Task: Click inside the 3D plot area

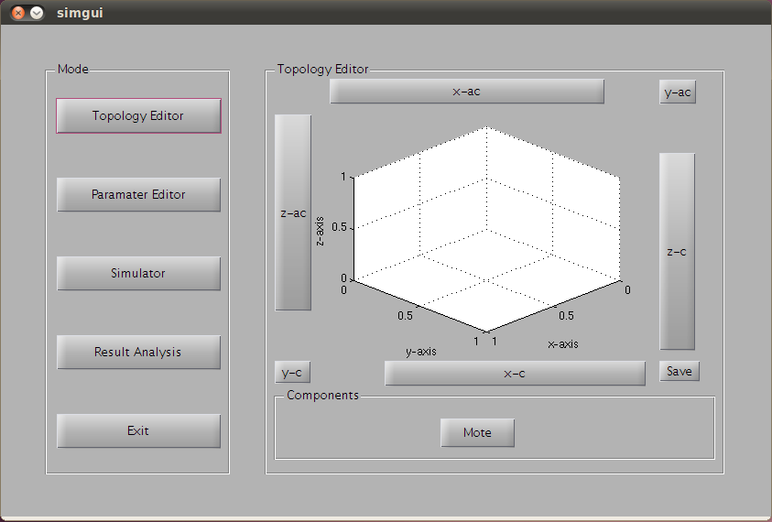Action: click(x=485, y=229)
